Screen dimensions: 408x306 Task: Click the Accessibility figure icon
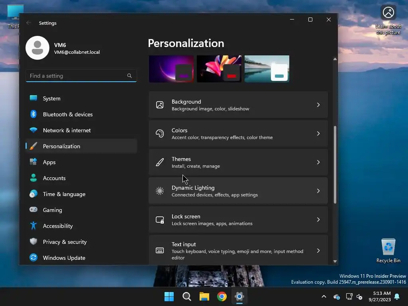coord(33,226)
